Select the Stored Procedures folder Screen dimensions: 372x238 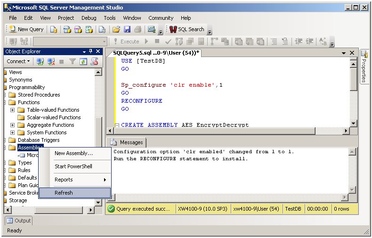pos(39,95)
